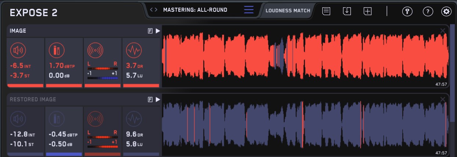Play the IMAGE track
Viewport: 457px width, 157px height.
158,31
